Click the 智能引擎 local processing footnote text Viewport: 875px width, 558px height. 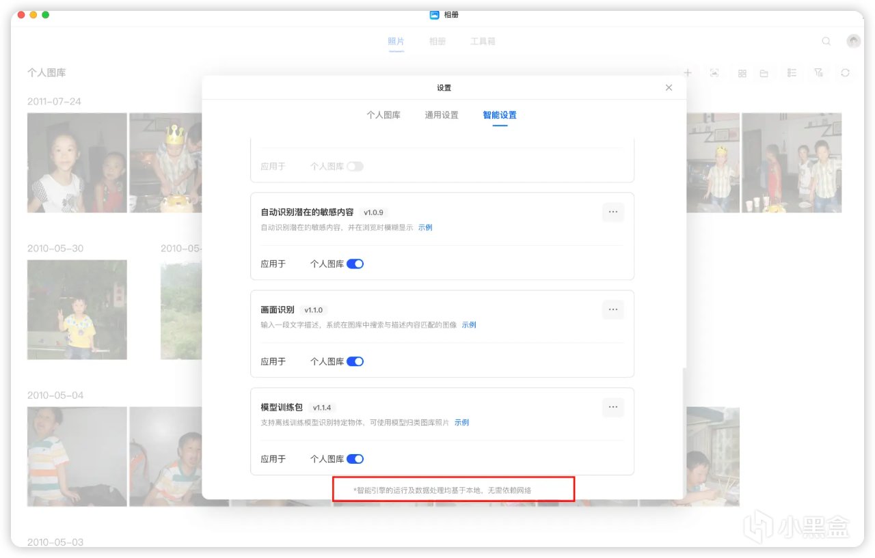coord(442,490)
